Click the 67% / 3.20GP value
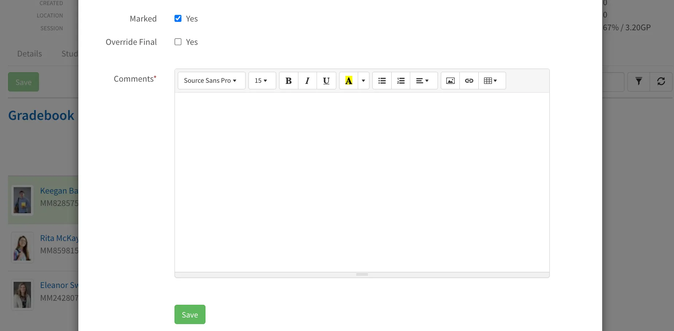Screen dimensions: 674x331 (627, 28)
